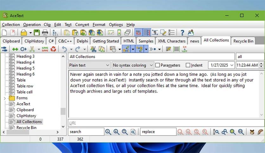Image resolution: width=265 pixels, height=153 pixels.
Task: Open the dropdown arrow beside Open folder icon
Action: pyautogui.click(x=30, y=33)
